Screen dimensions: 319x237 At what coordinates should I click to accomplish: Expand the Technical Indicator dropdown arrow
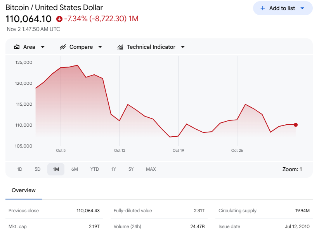[183, 47]
